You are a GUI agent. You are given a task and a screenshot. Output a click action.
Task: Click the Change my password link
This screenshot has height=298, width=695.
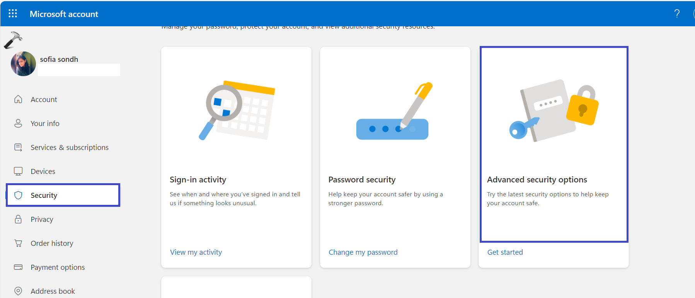pyautogui.click(x=363, y=252)
